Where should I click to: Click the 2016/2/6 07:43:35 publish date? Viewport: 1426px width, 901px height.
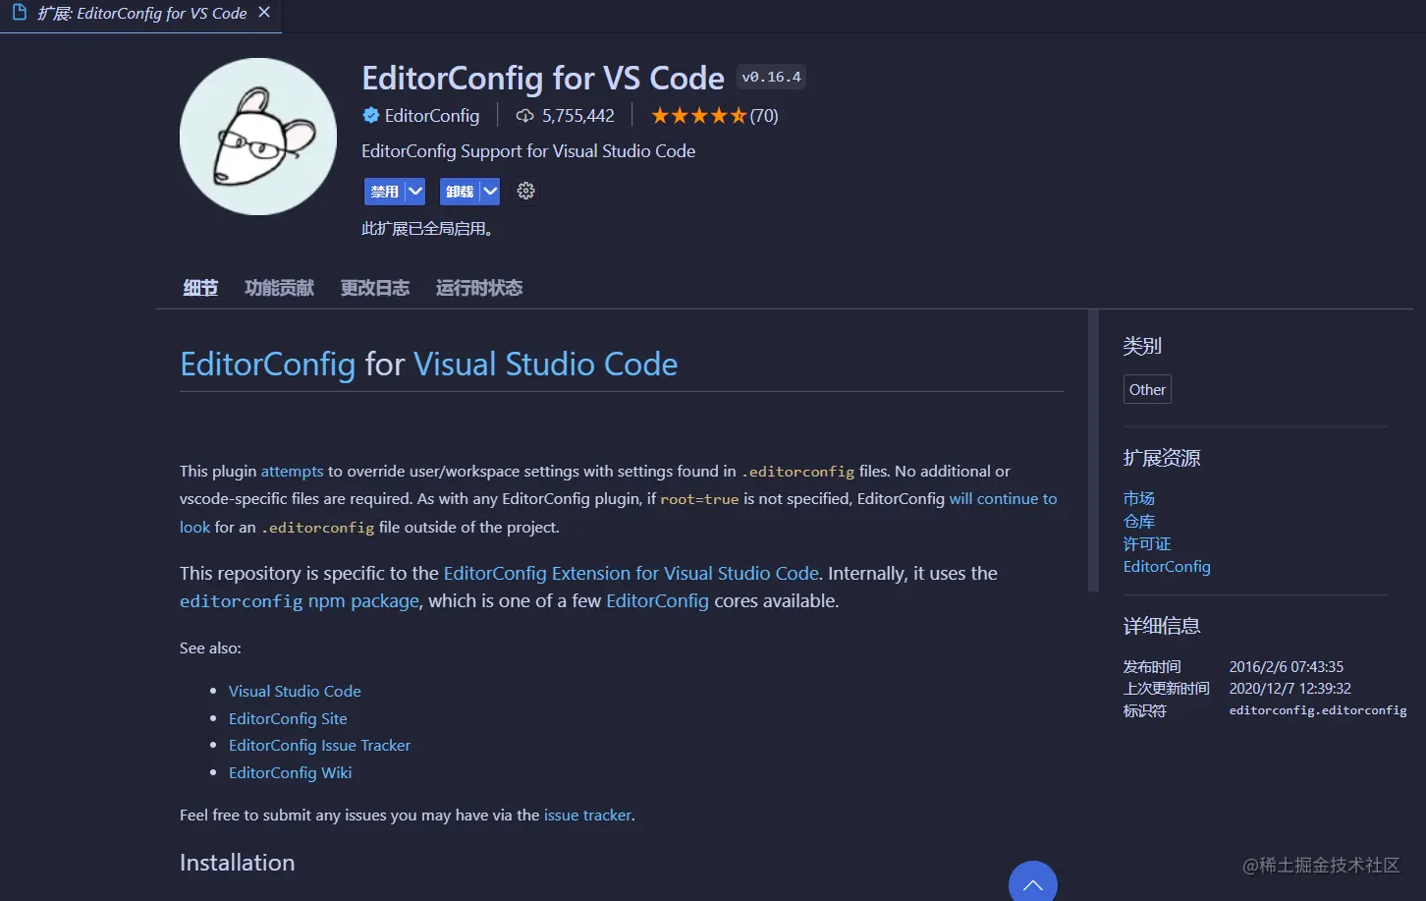[x=1287, y=667]
